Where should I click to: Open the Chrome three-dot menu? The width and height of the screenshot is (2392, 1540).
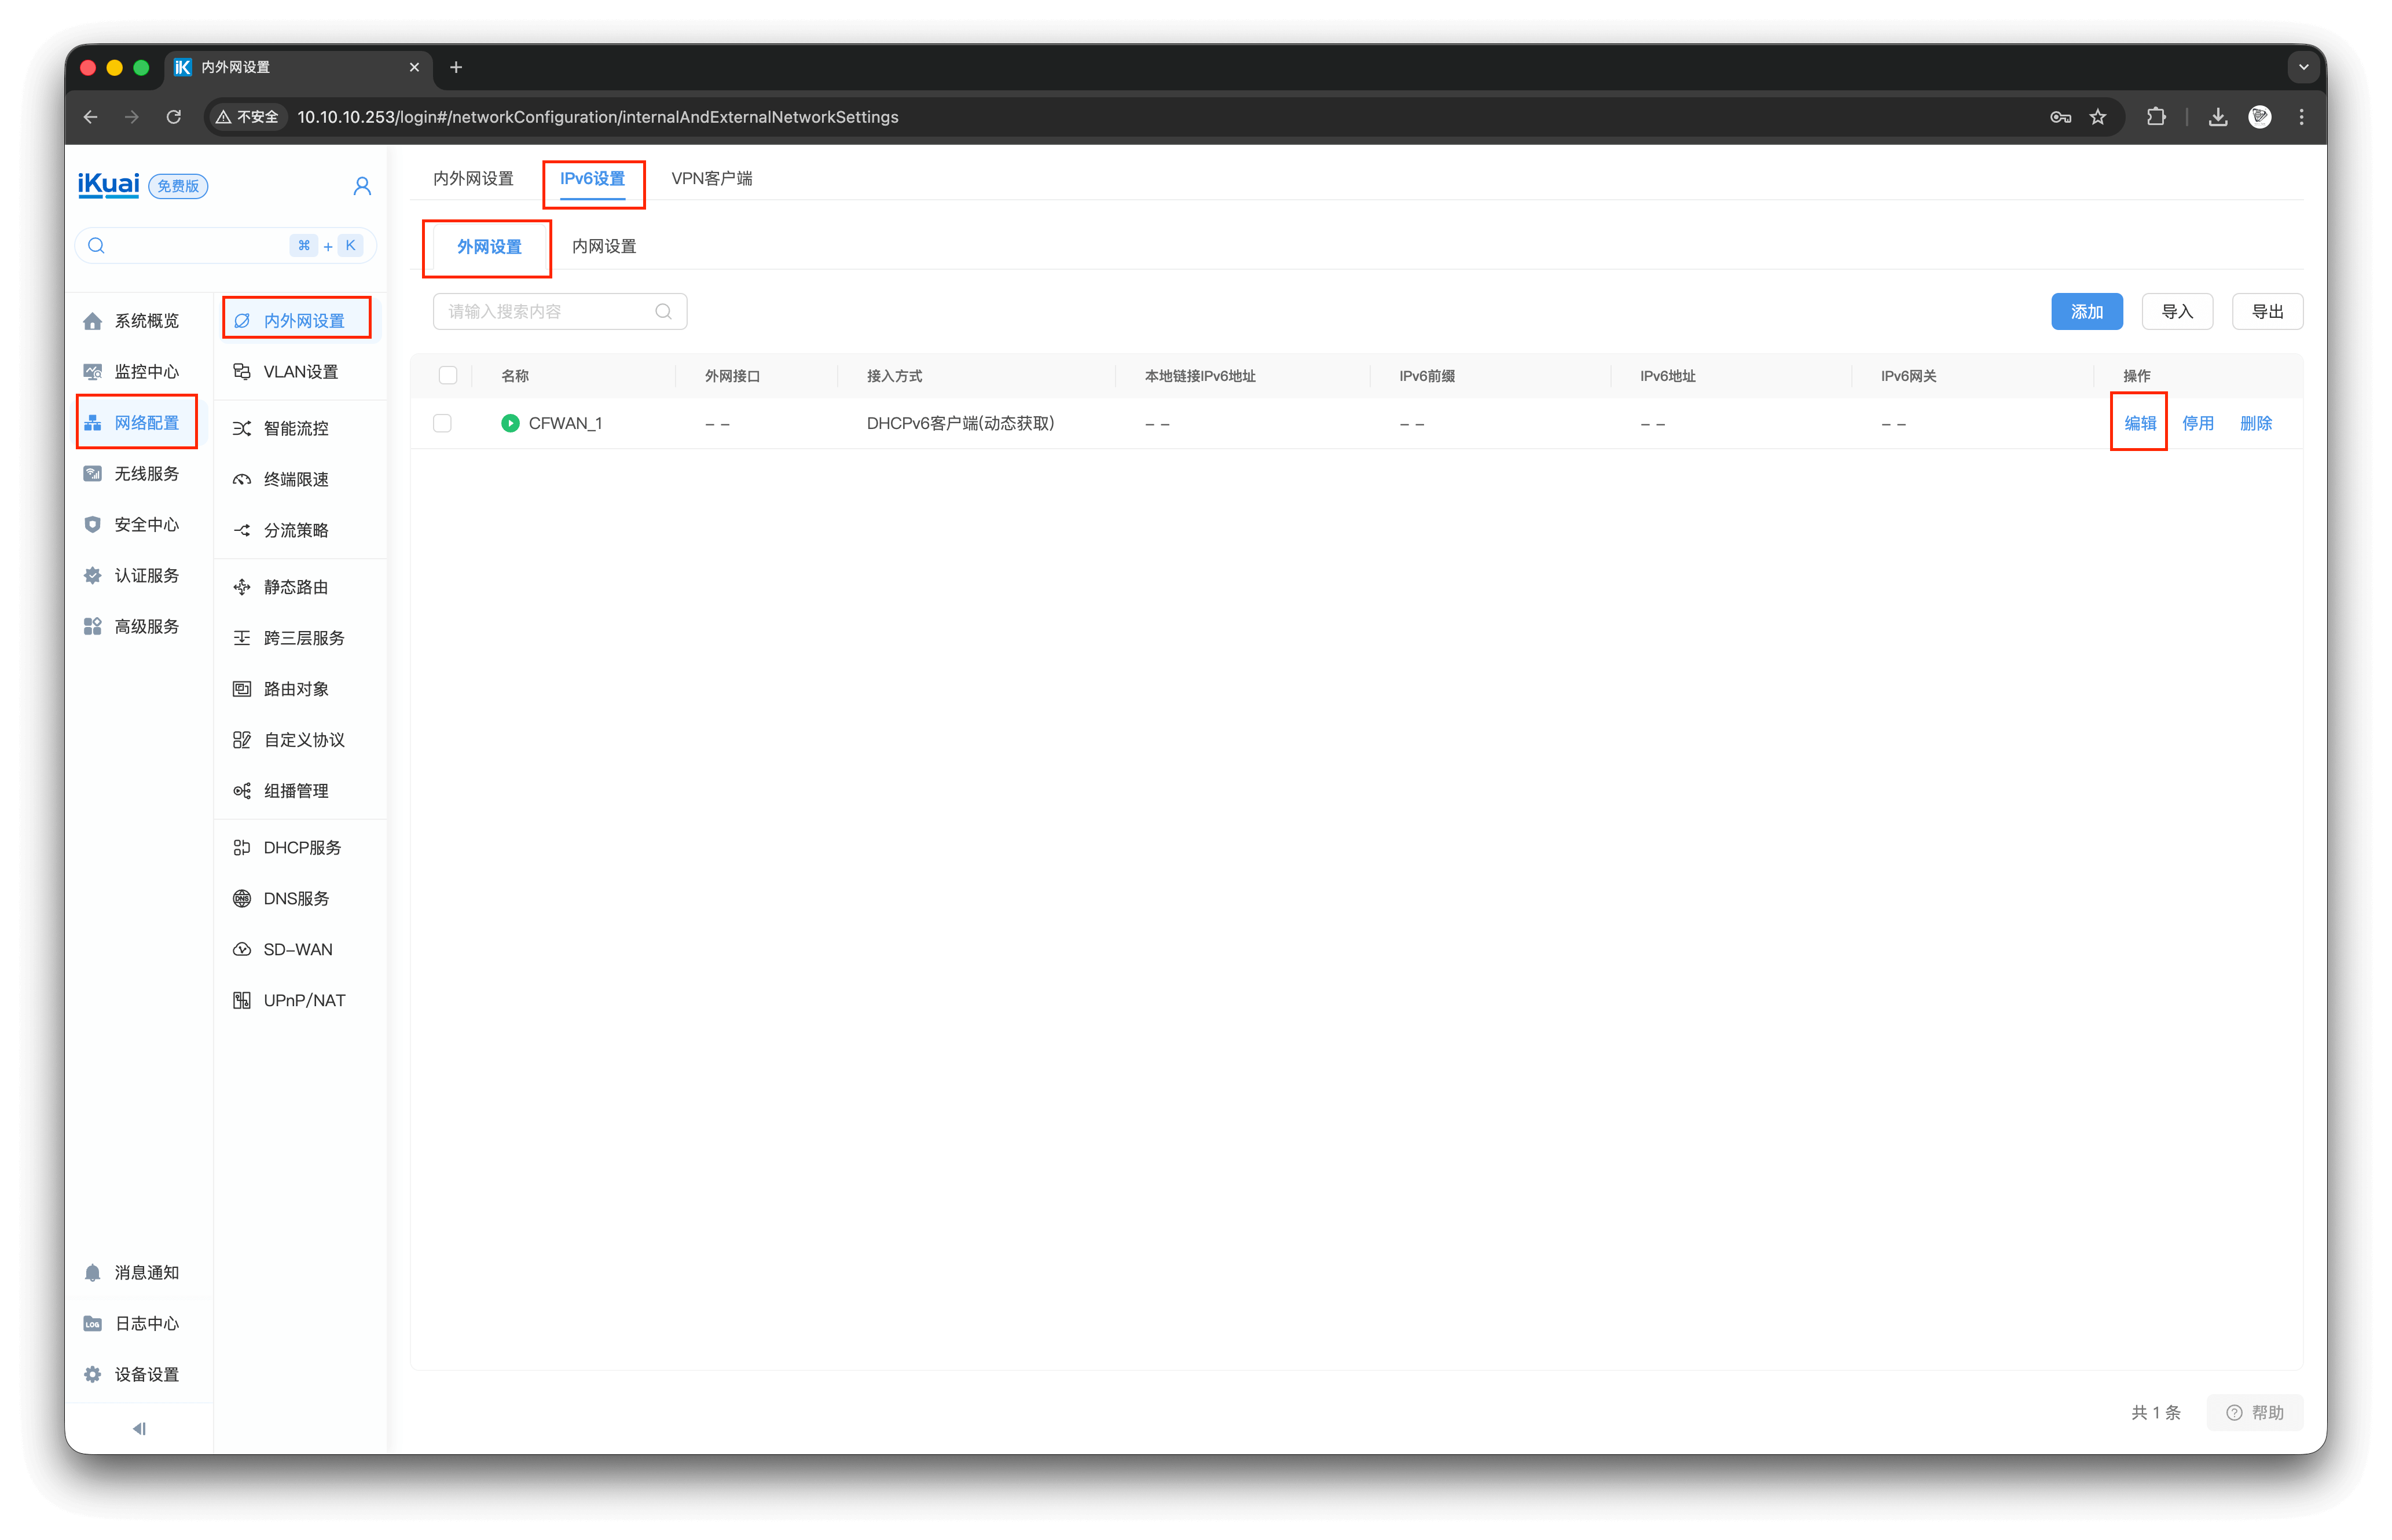click(x=2301, y=117)
